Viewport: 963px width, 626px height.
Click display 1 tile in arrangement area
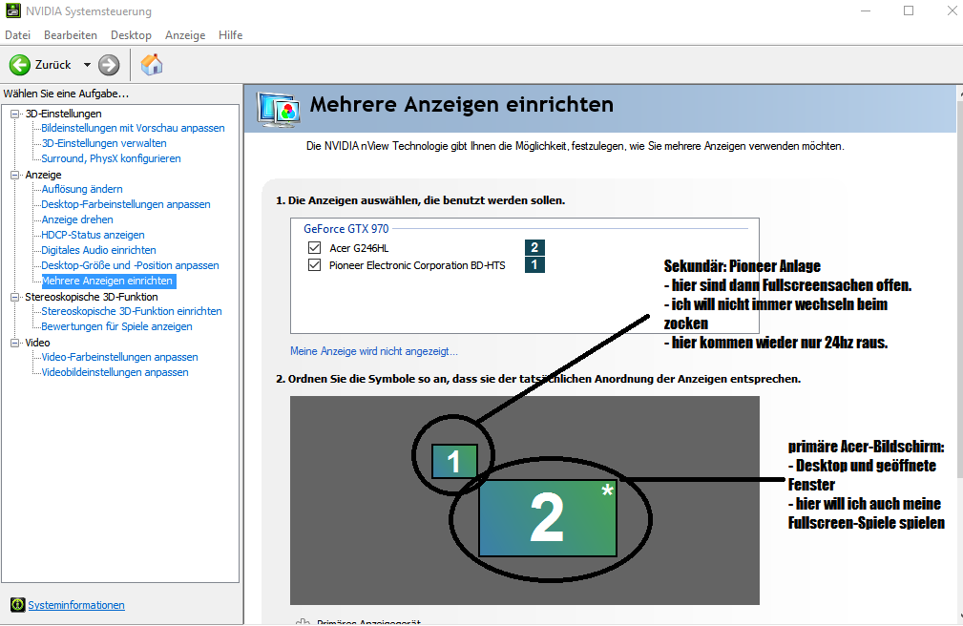454,461
